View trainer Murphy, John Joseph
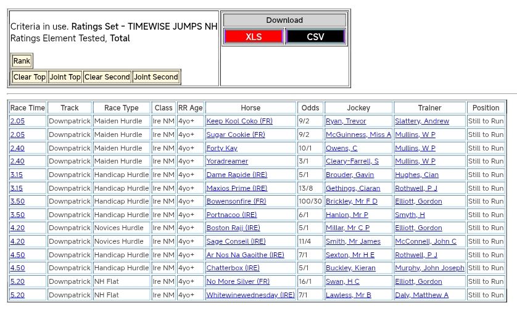This screenshot has width=517, height=319. 429,268
